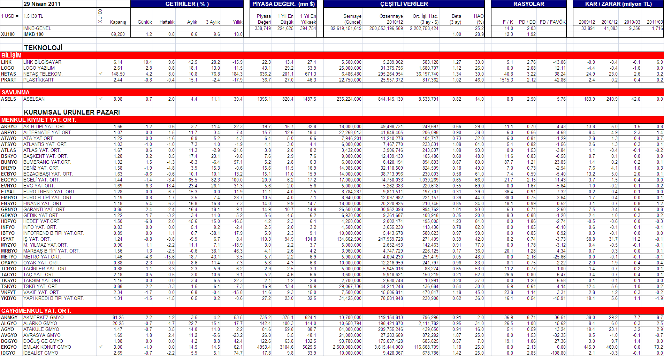Click the red 'SAVUNMA' category bar
The height and width of the screenshot is (356, 664).
(x=332, y=92)
